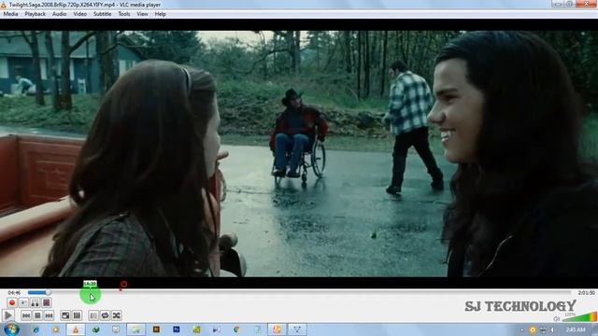The height and width of the screenshot is (336, 598).
Task: Show hidden system tray icons arrow
Action: click(521, 329)
